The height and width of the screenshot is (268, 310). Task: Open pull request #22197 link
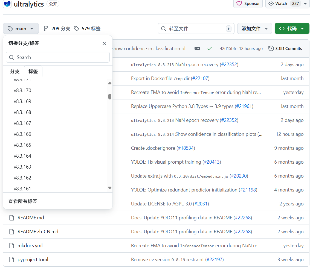215,260
